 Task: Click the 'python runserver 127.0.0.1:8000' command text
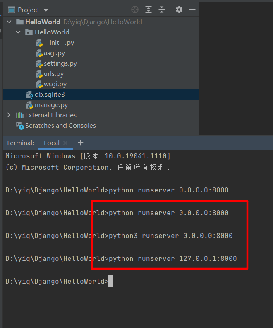[x=173, y=259]
